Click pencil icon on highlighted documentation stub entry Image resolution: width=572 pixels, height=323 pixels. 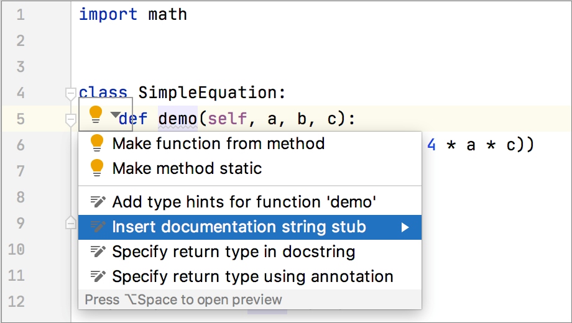click(x=98, y=227)
